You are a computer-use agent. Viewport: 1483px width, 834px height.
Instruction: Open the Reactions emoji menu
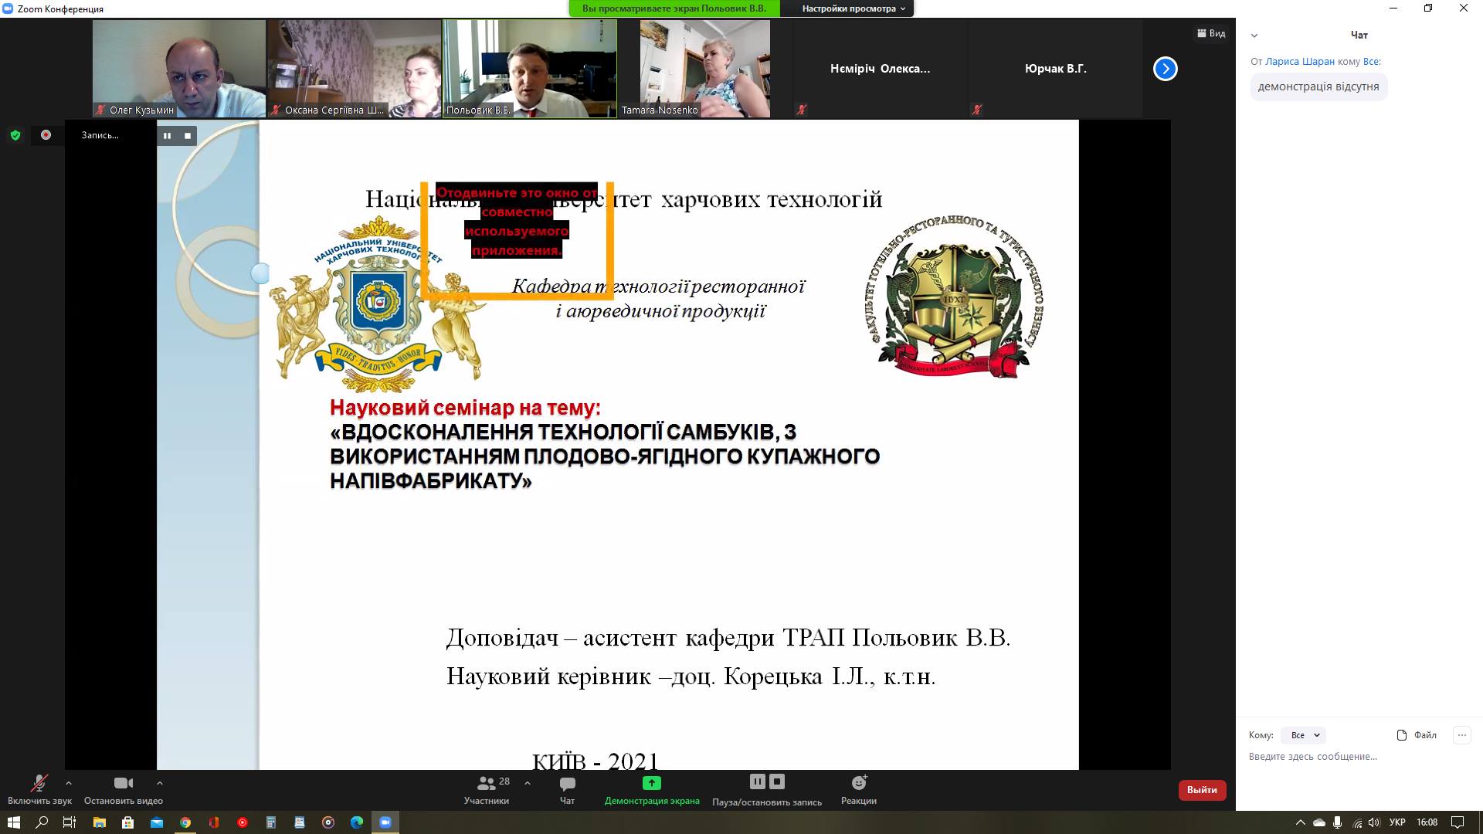pyautogui.click(x=858, y=783)
